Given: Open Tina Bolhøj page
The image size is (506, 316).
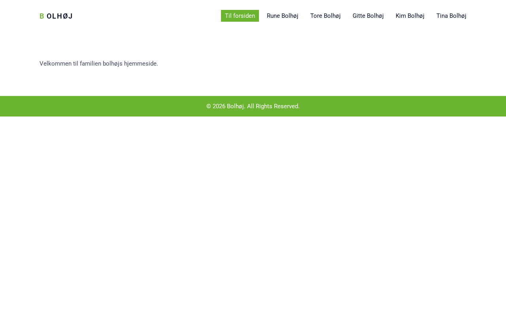Looking at the screenshot, I should click(451, 16).
